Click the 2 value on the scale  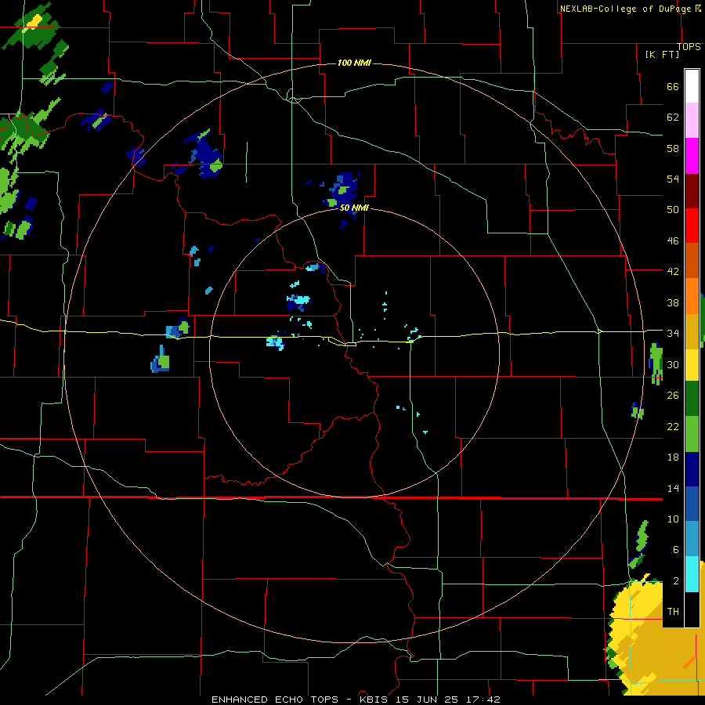point(675,581)
